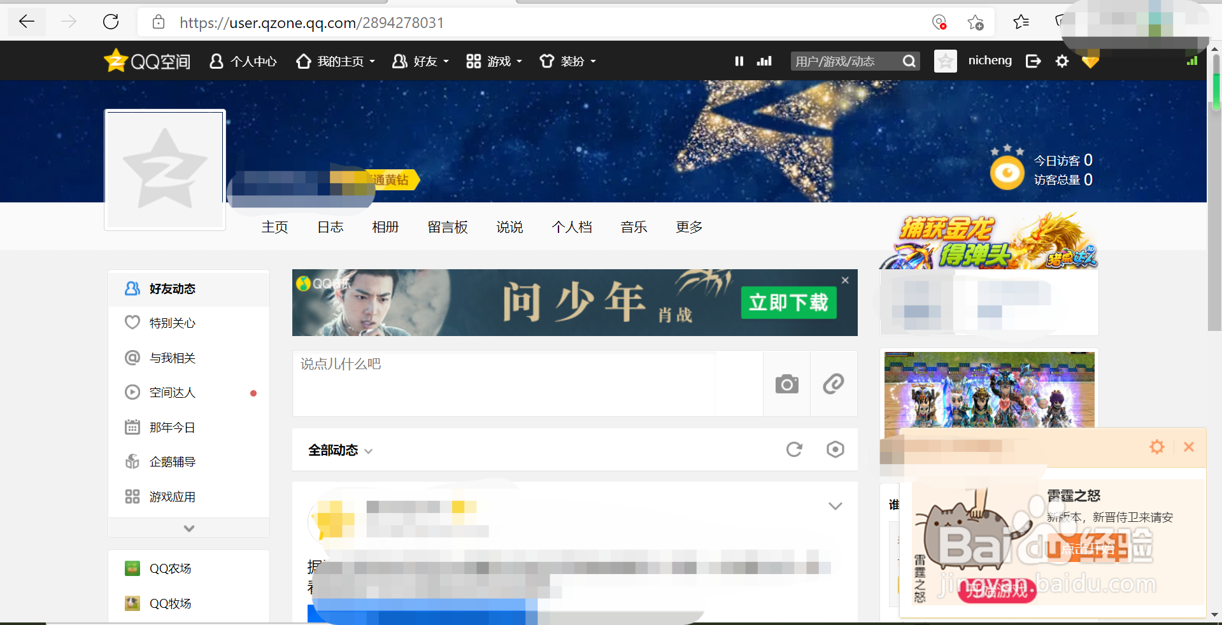Click the 黄钻 badge
Image resolution: width=1222 pixels, height=625 pixels.
pos(395,180)
